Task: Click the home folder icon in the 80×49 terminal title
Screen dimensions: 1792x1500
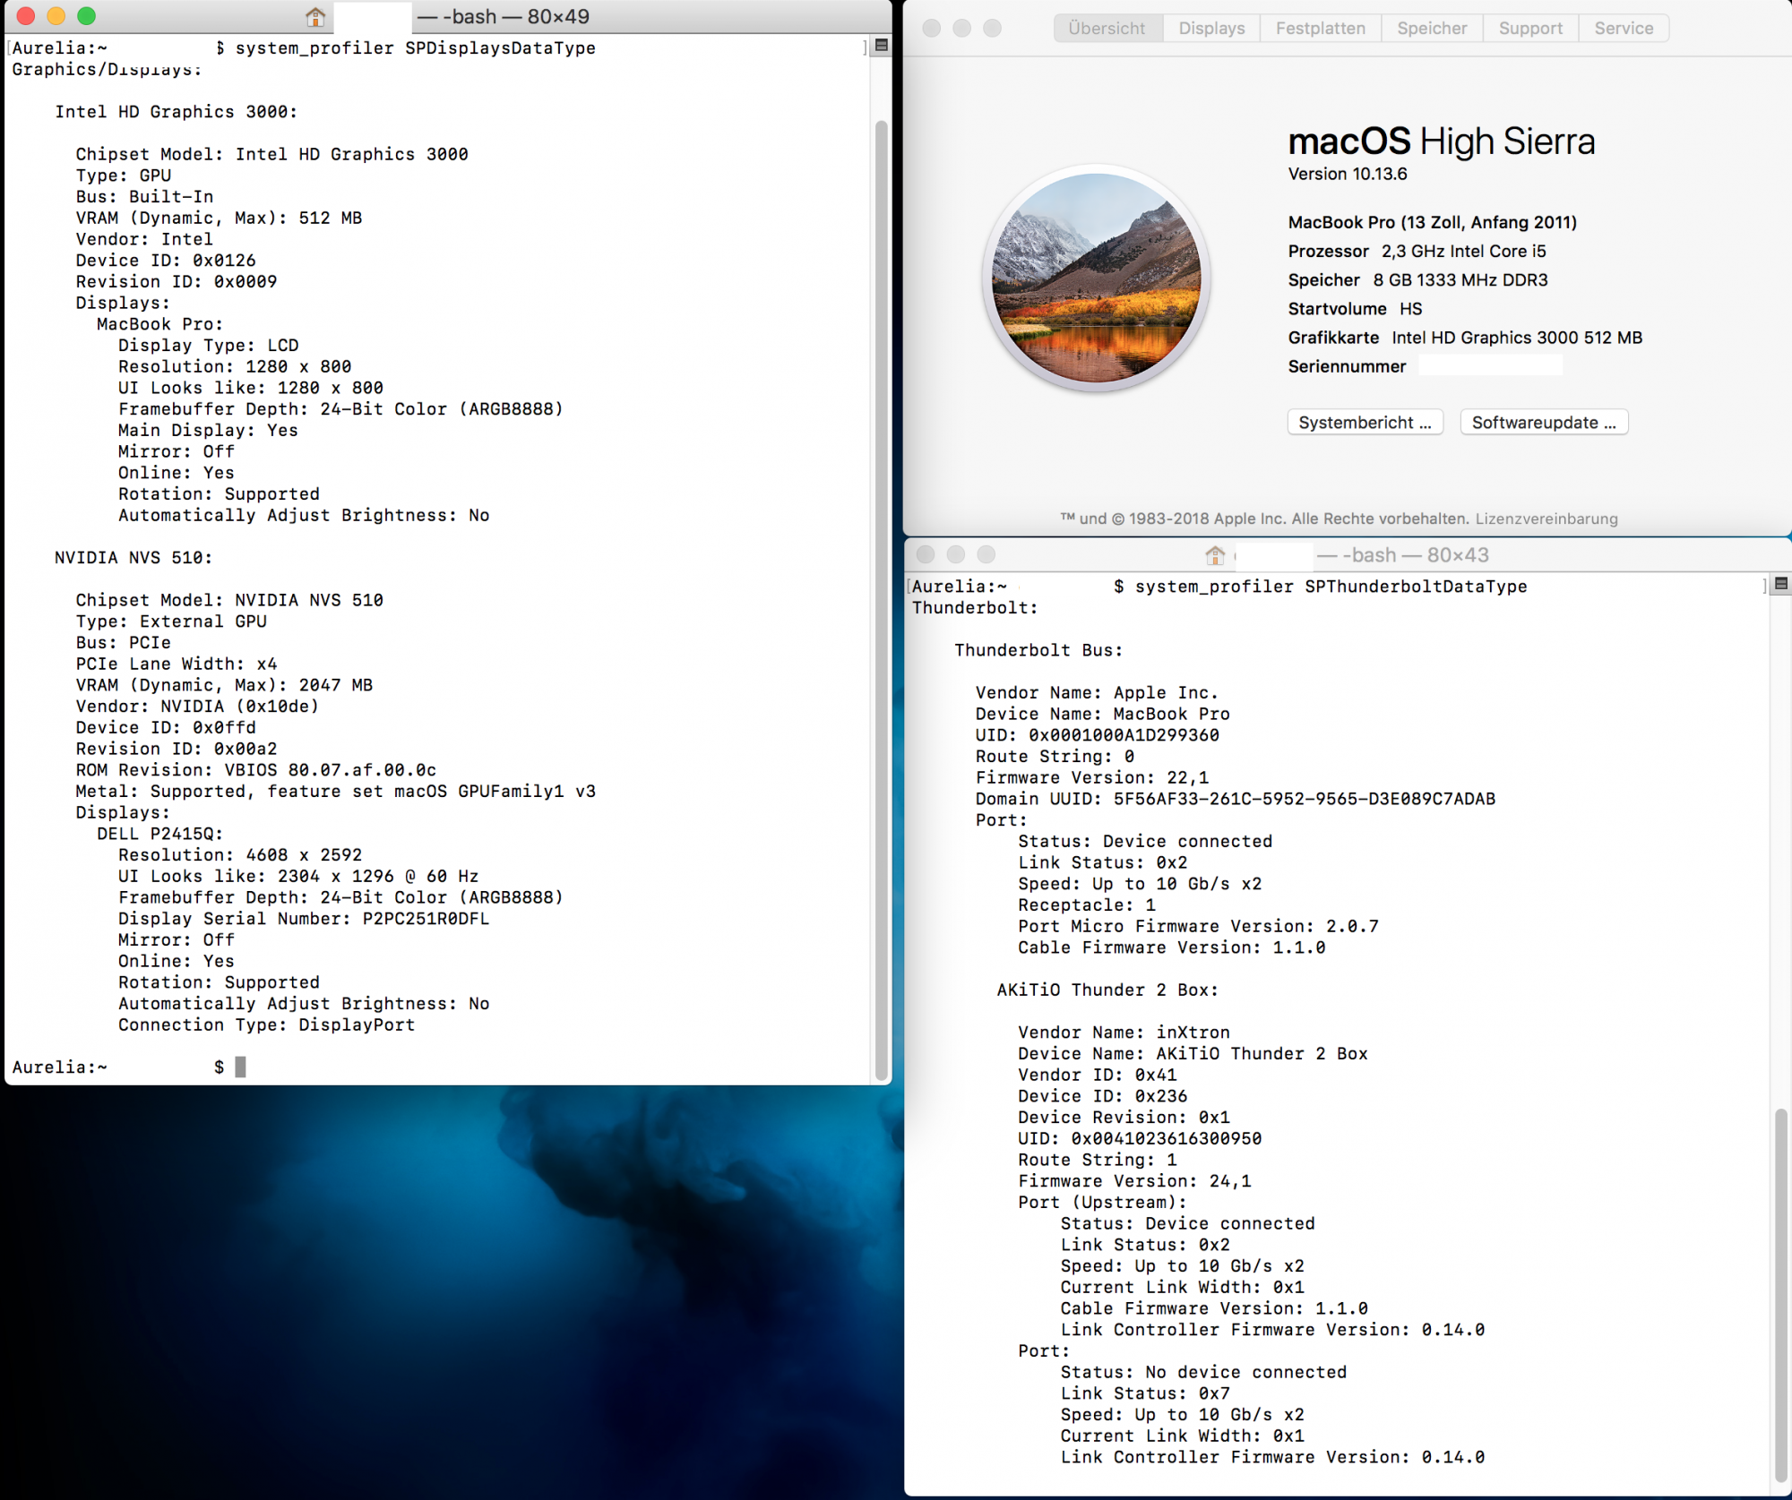Action: (x=314, y=17)
